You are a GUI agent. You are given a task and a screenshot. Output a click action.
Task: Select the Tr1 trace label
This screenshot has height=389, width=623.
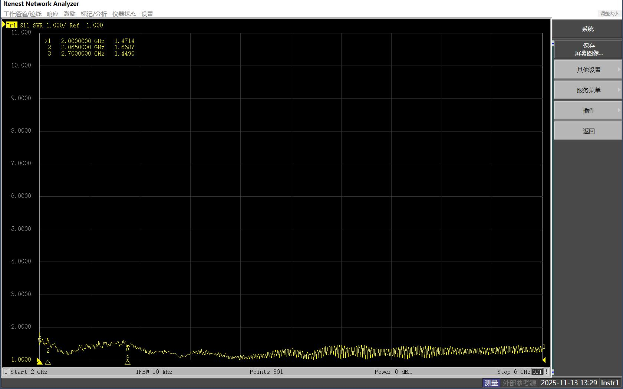pos(11,25)
